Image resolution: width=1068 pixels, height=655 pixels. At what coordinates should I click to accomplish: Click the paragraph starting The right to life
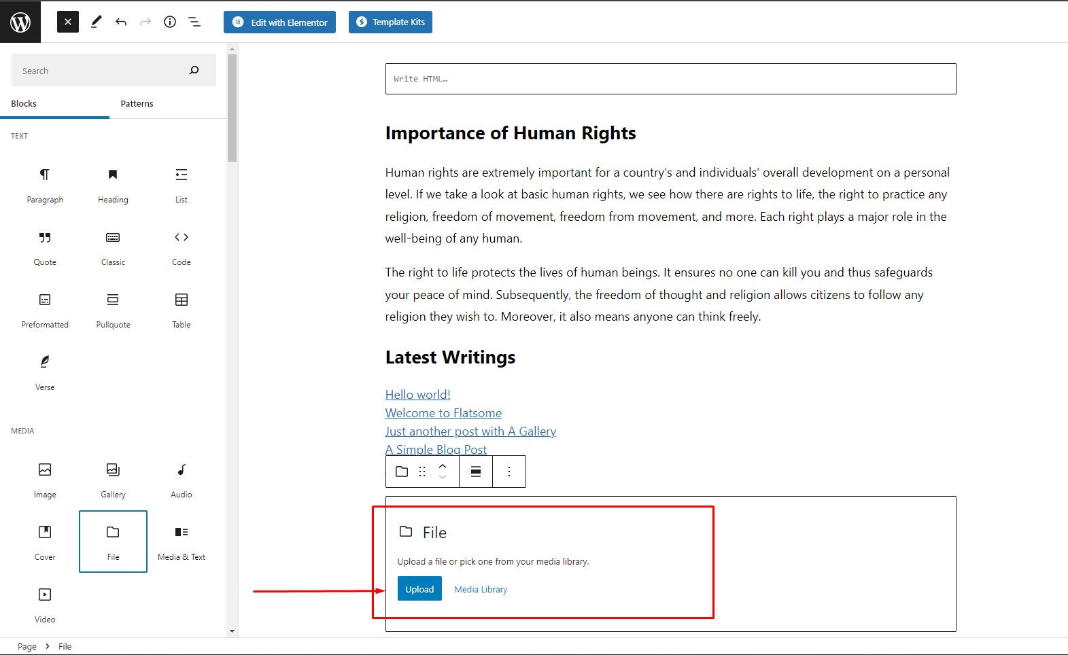coord(659,294)
